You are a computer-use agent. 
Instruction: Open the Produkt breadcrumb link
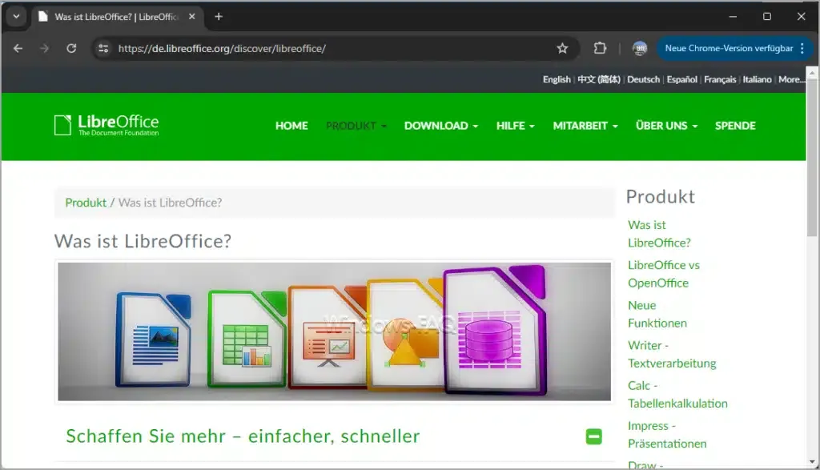pos(86,203)
